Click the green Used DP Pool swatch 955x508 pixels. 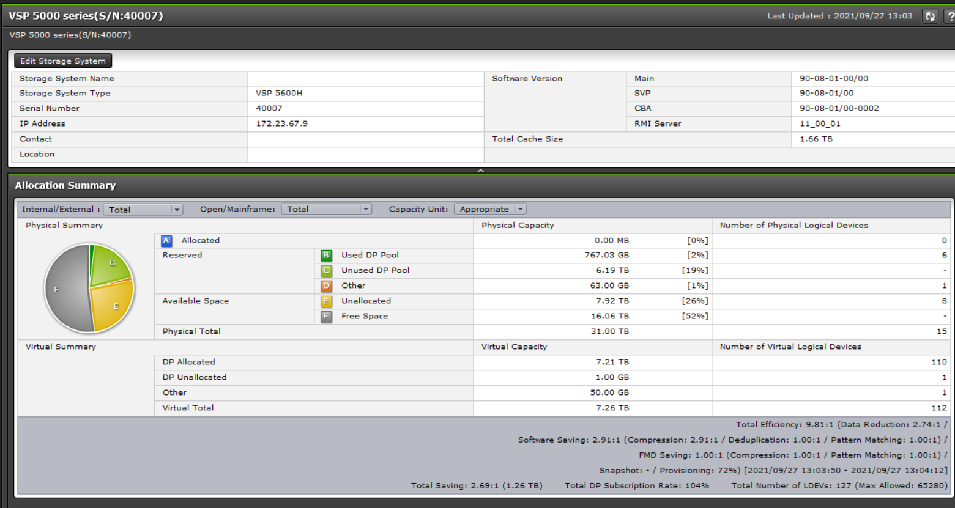(x=325, y=255)
